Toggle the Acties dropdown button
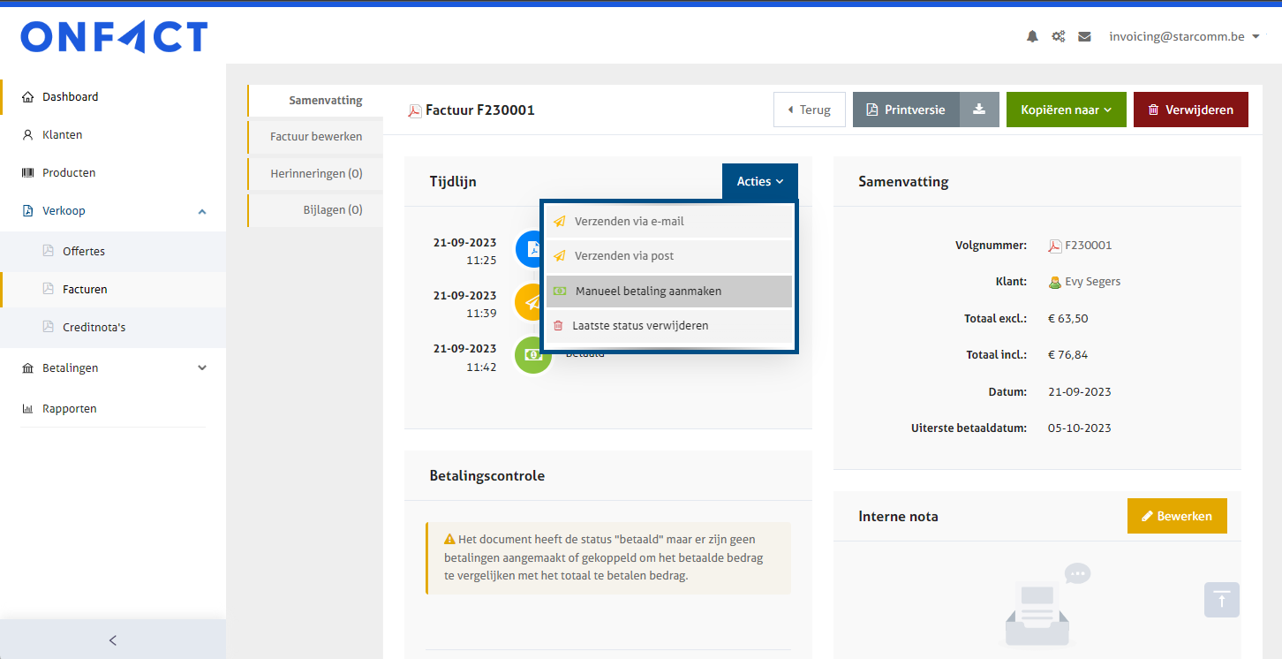 759,181
